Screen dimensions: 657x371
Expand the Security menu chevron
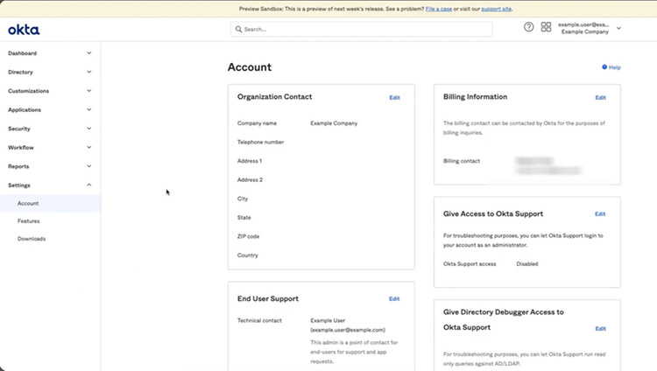(88, 129)
